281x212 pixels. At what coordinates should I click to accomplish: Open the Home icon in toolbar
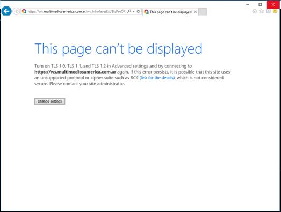(255, 11)
